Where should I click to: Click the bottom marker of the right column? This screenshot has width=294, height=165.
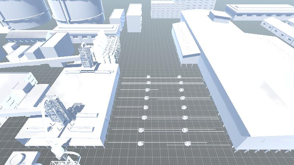coord(187,143)
